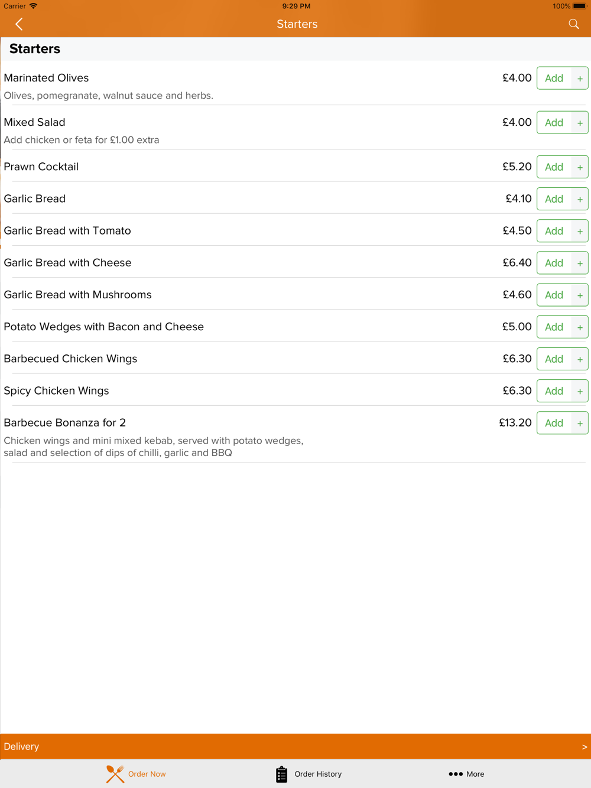Tap the plus for Garlic Bread with Mushrooms
Viewport: 591px width, 788px height.
[x=580, y=295]
